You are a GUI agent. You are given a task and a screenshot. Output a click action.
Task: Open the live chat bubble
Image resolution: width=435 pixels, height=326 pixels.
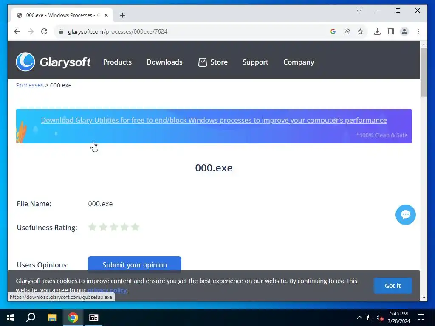coord(405,214)
